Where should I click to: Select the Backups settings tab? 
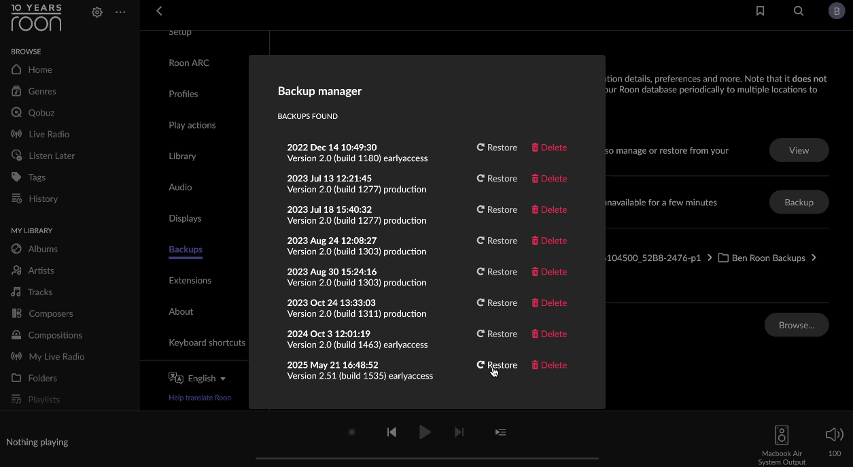click(x=186, y=249)
